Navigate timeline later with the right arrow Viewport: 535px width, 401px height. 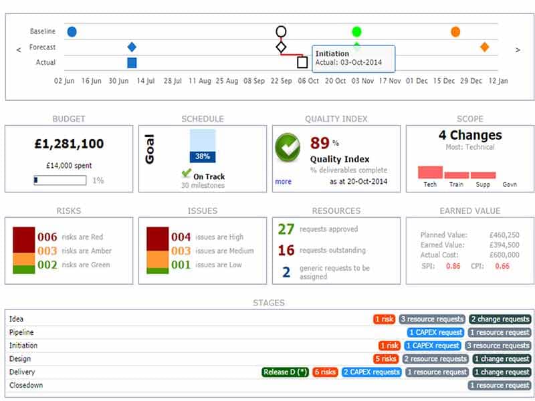[x=518, y=48]
